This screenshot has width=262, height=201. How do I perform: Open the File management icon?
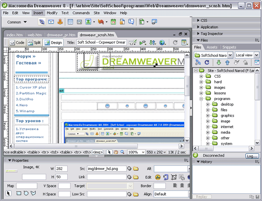click(152, 43)
